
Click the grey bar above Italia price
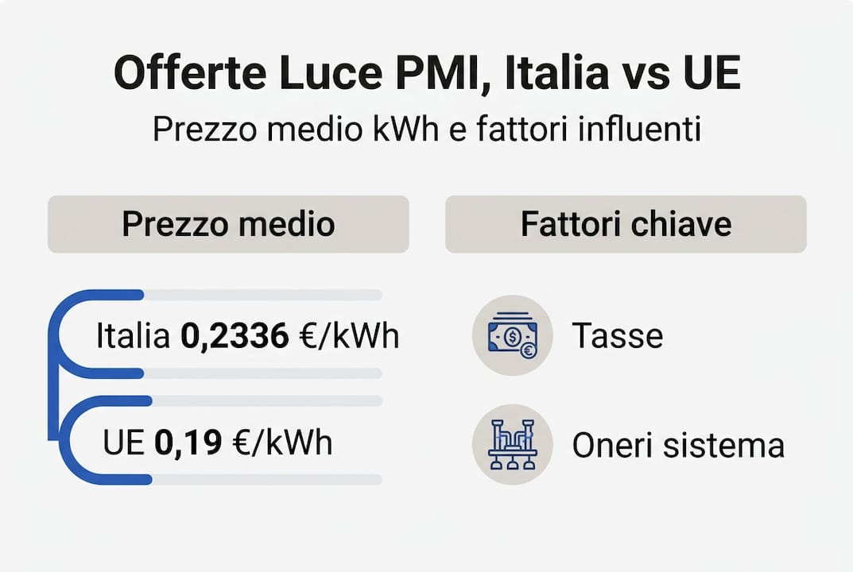[262, 295]
